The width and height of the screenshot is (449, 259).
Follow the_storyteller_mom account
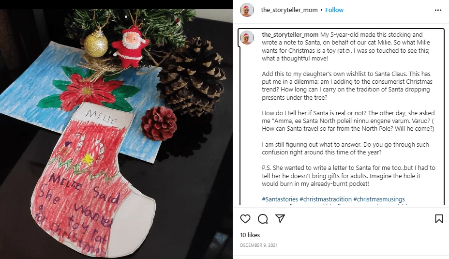tap(334, 10)
